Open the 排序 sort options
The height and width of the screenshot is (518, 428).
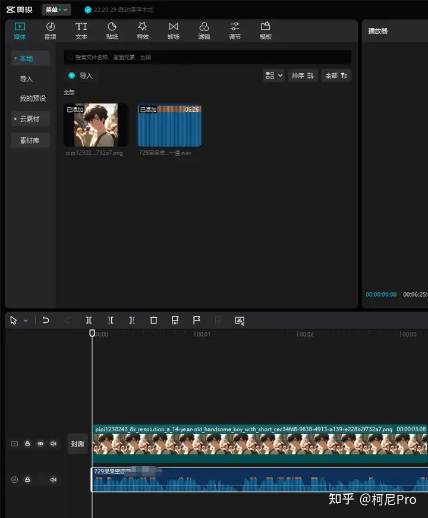(303, 76)
